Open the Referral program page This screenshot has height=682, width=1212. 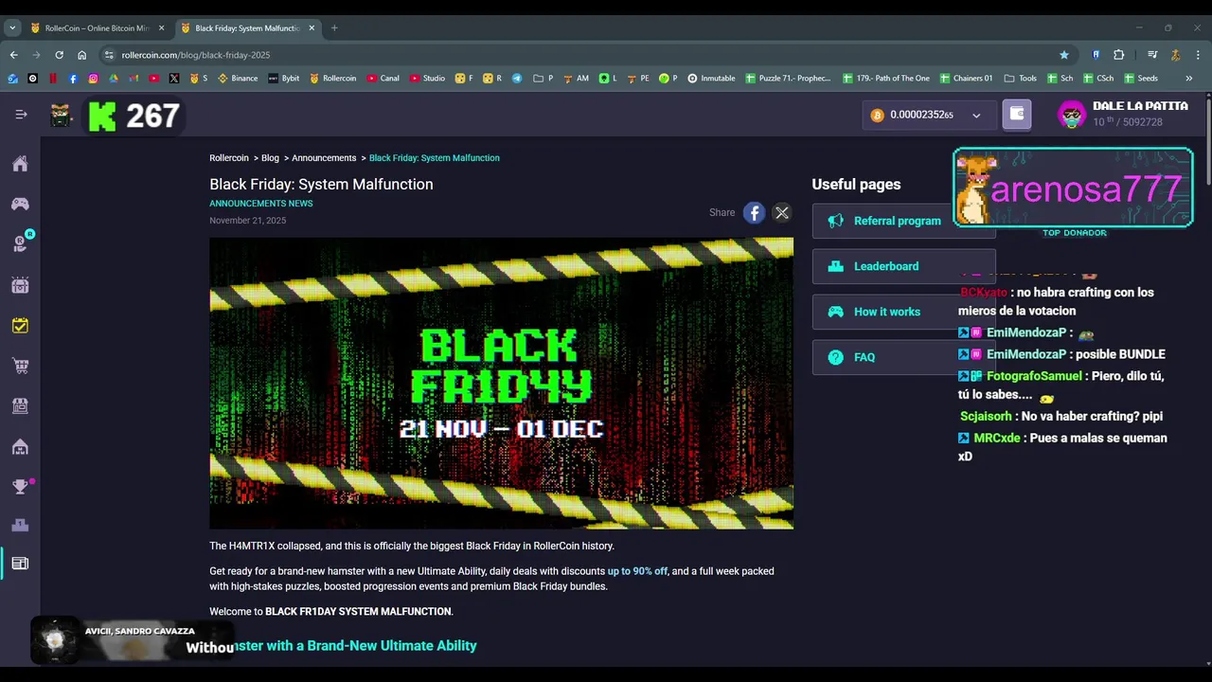(x=903, y=221)
